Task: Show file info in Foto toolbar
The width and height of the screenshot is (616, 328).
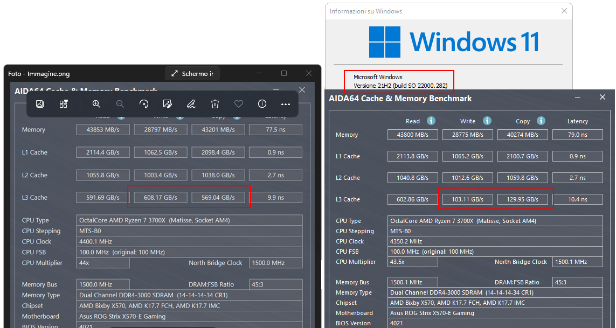Action: coord(262,104)
